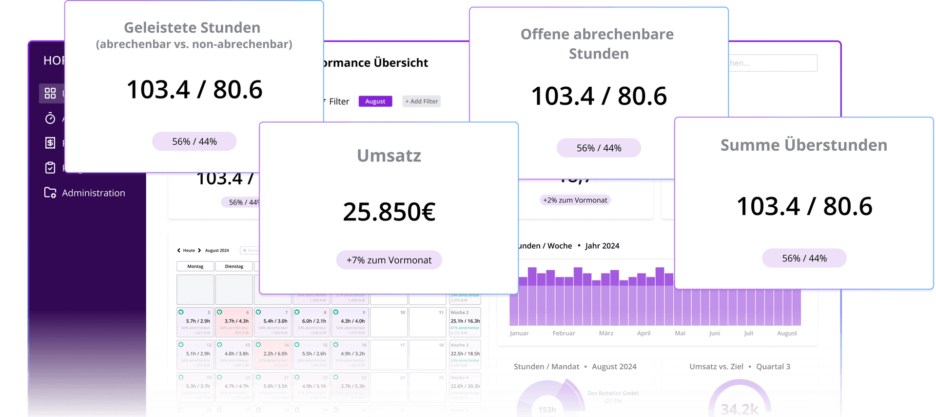936x417 pixels.
Task: Click the 56% / 44% badge under Summe Überstunden
Action: [804, 258]
